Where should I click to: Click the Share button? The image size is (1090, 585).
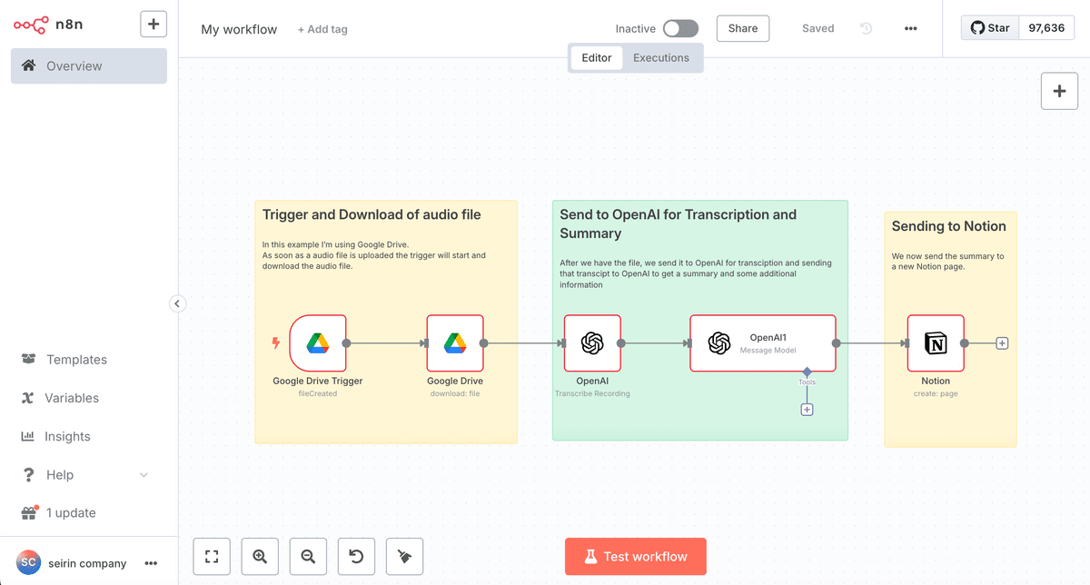coord(743,28)
